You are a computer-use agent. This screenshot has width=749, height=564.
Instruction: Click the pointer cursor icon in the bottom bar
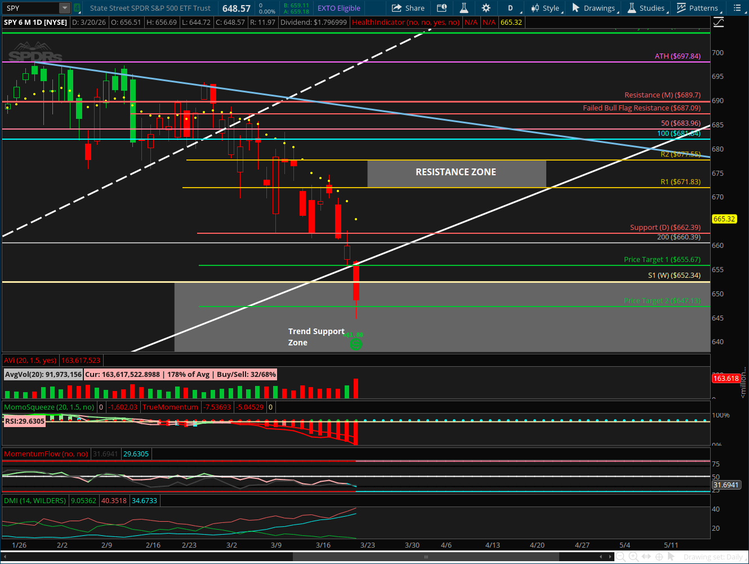coord(672,557)
